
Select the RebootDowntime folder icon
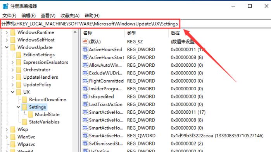coord(24,100)
